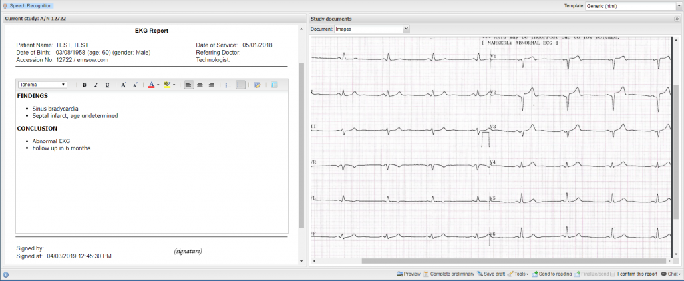Apply red font color

152,85
